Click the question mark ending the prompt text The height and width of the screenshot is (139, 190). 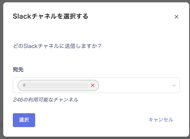pyautogui.click(x=99, y=46)
